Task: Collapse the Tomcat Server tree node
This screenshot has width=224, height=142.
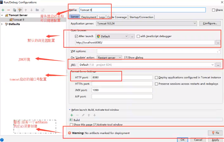Action: pyautogui.click(x=2, y=15)
